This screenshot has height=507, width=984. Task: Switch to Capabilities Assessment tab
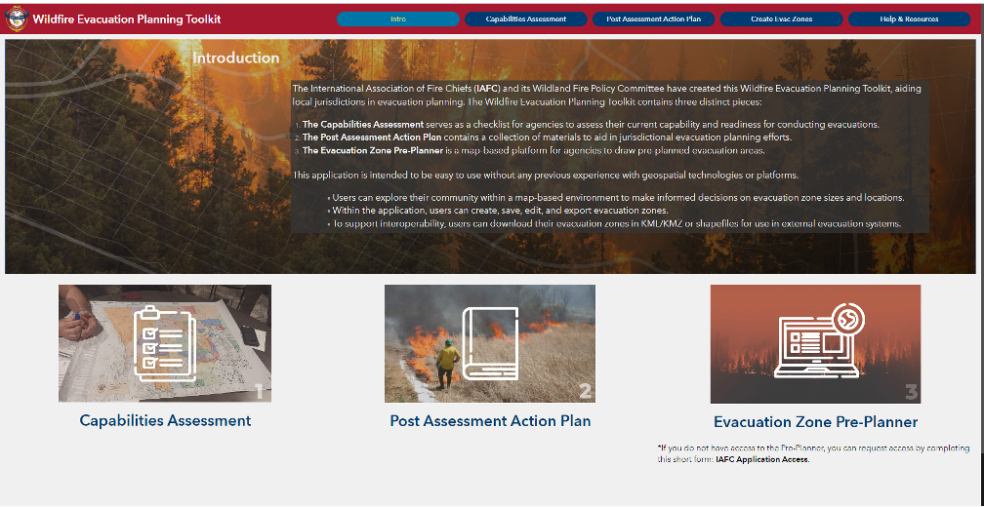(x=526, y=19)
